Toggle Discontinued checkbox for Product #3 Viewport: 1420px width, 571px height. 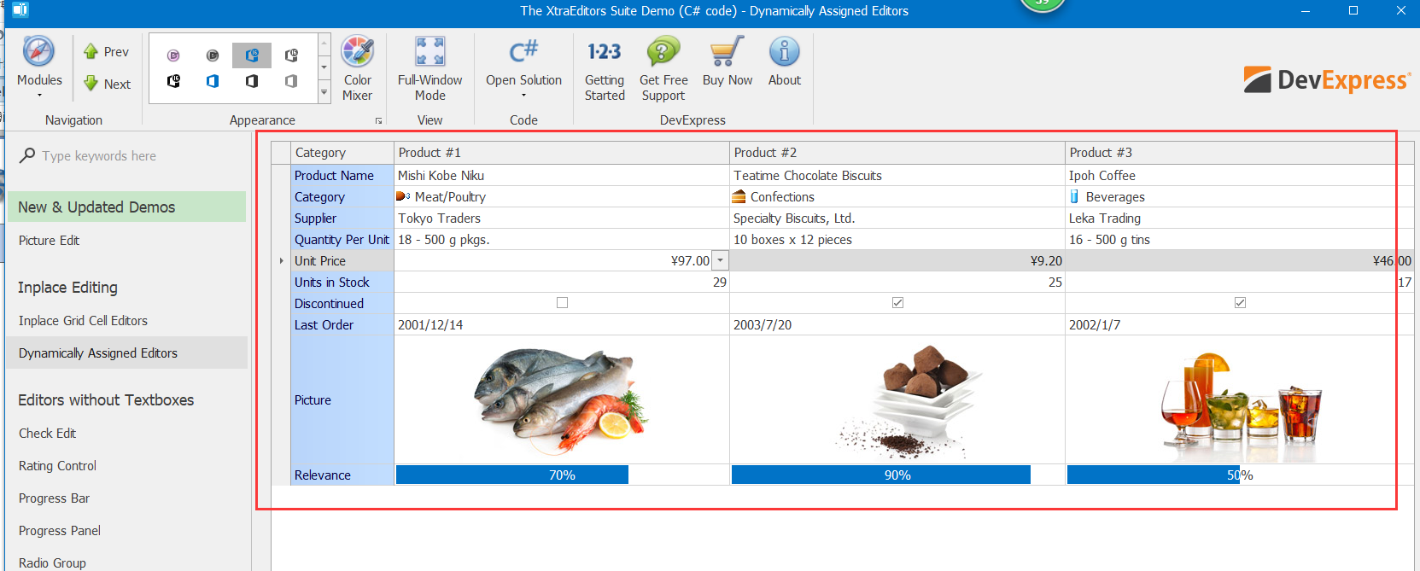point(1240,303)
